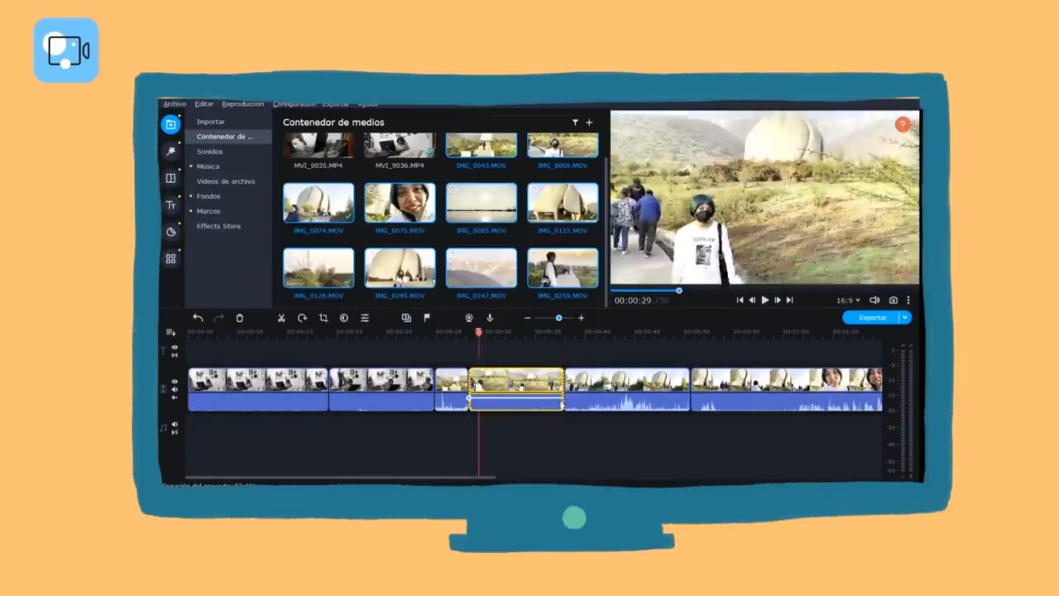Filter media bin with funnel icon
The image size is (1059, 596).
575,123
